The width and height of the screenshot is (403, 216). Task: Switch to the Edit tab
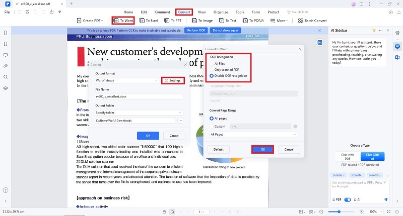(144, 12)
